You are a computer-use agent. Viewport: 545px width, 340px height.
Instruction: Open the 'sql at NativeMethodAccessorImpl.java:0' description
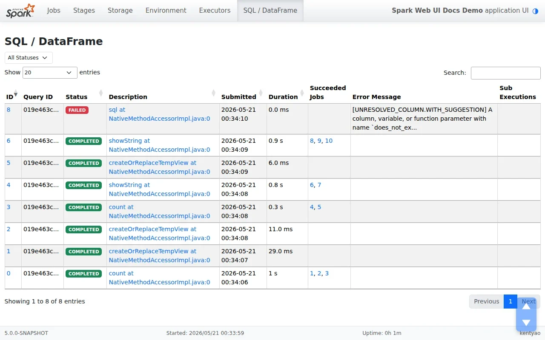click(159, 114)
